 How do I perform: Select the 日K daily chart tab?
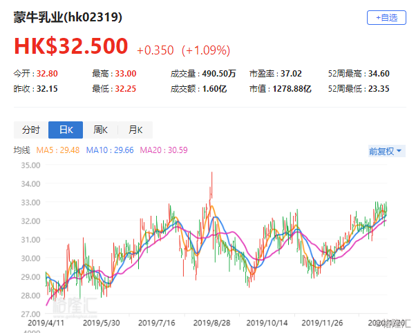click(66, 130)
